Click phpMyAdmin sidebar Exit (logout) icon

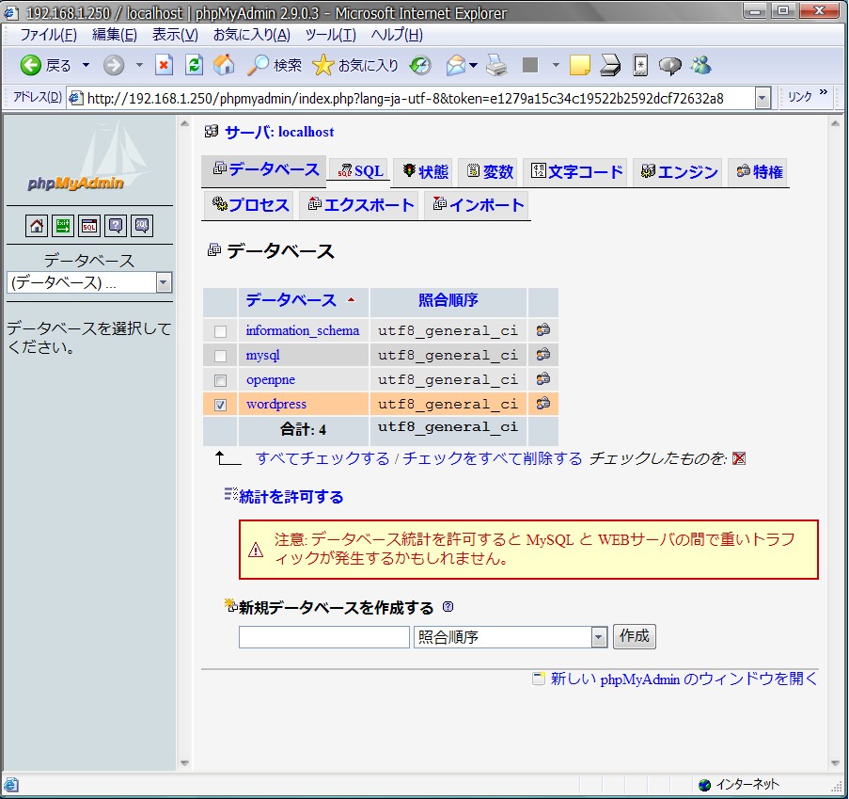tap(63, 226)
